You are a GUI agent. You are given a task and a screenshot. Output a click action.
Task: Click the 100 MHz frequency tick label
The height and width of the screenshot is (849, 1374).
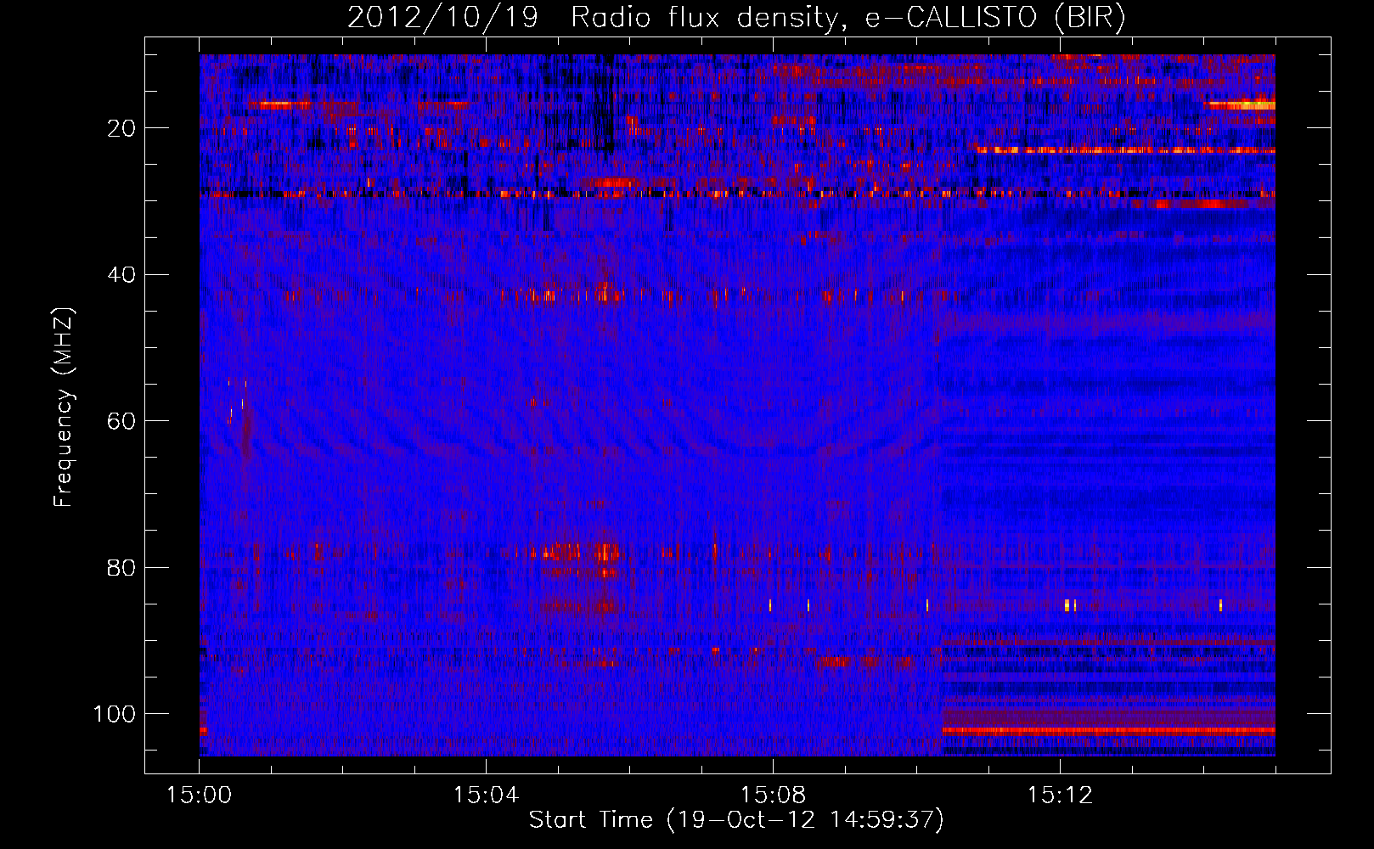115,714
